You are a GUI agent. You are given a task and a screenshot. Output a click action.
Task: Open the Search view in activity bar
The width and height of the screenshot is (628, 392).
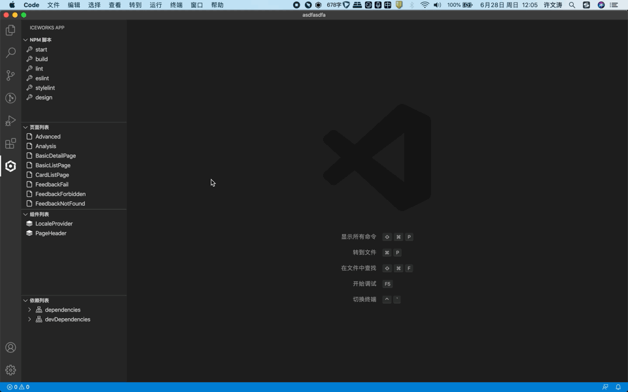point(11,52)
